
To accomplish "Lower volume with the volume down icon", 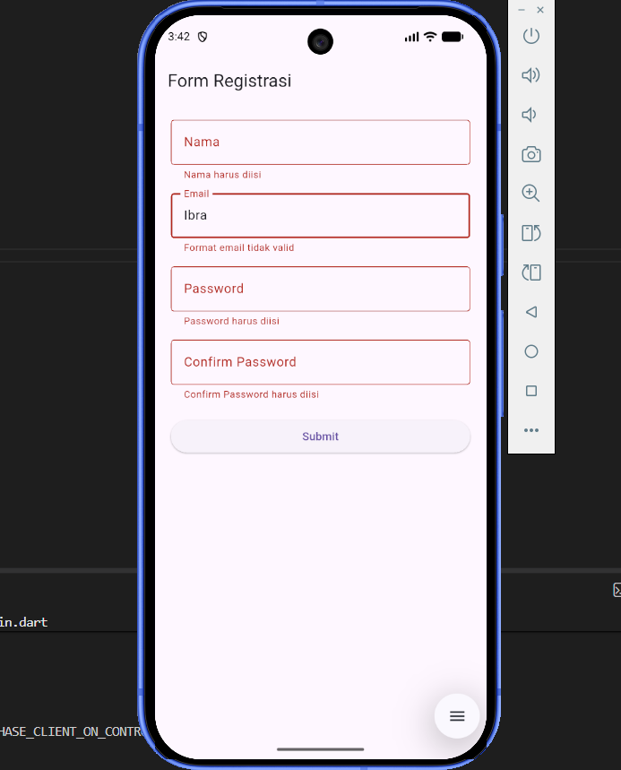I will [530, 115].
